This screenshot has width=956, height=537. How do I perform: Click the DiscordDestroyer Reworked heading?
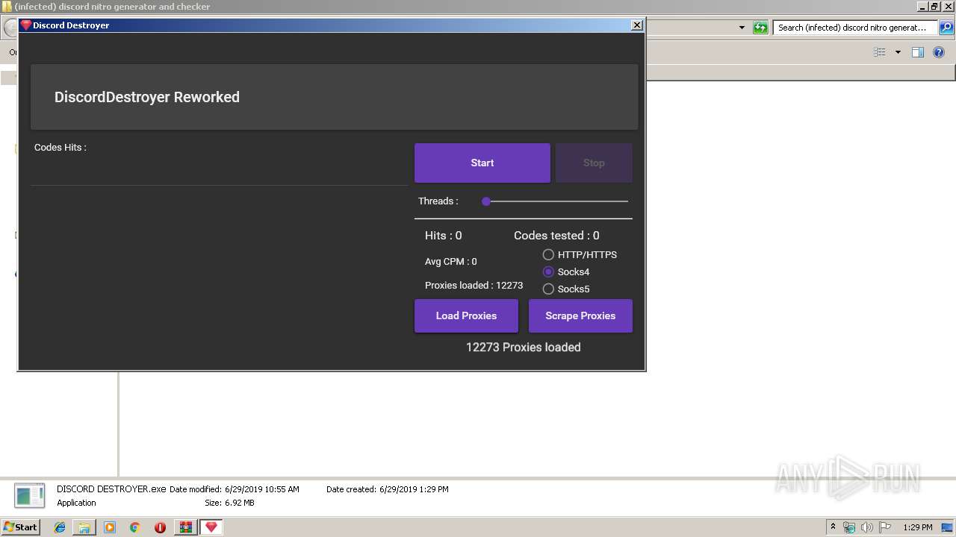(147, 97)
